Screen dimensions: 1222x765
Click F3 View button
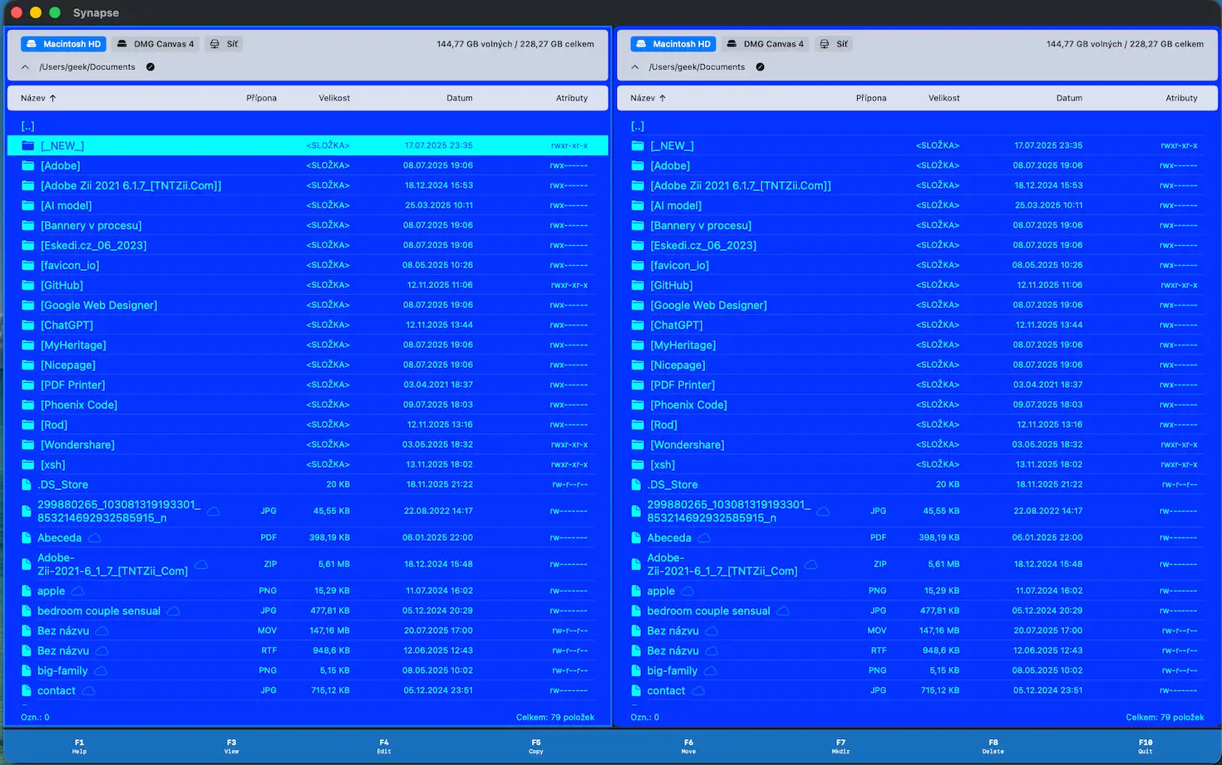231,746
